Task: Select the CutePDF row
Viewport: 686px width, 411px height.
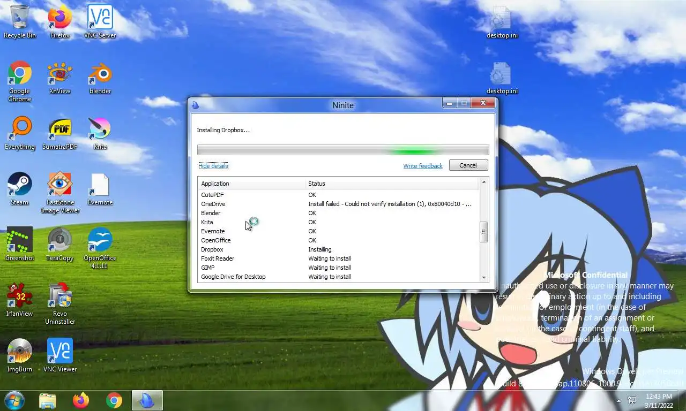Action: point(338,195)
